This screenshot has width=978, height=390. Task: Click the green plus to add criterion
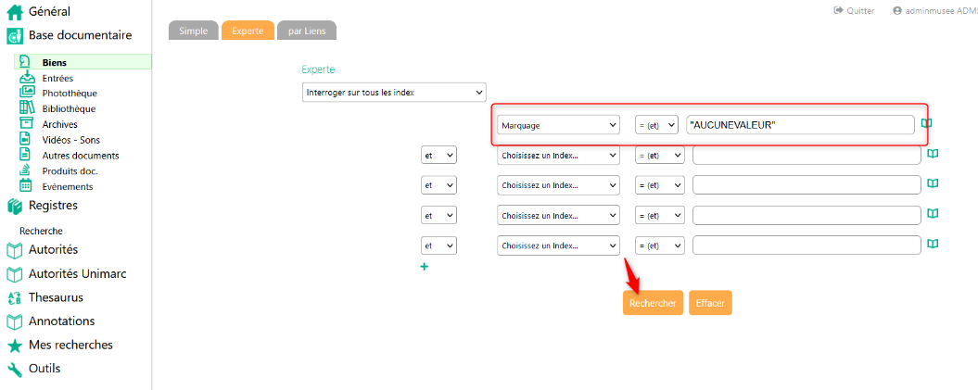click(x=425, y=267)
